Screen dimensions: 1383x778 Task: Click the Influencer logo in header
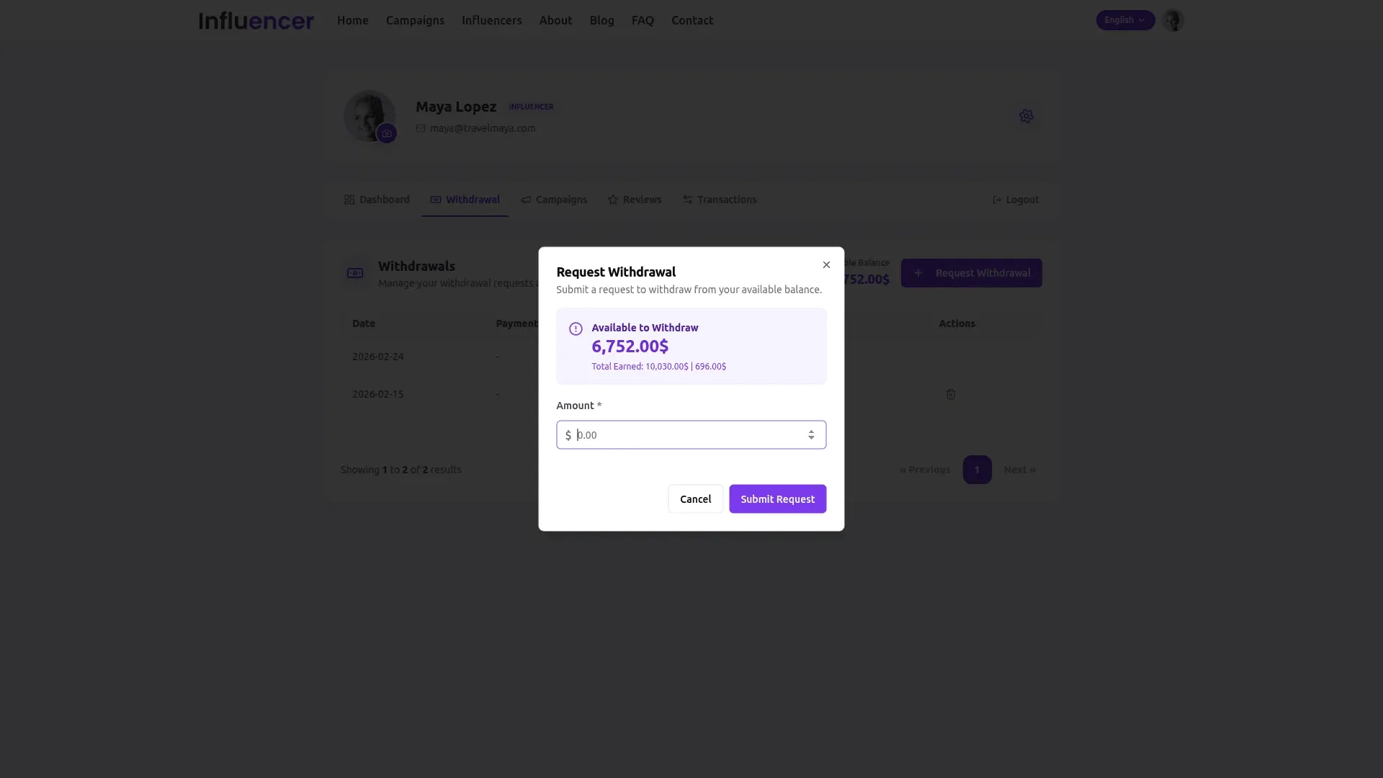pos(256,21)
